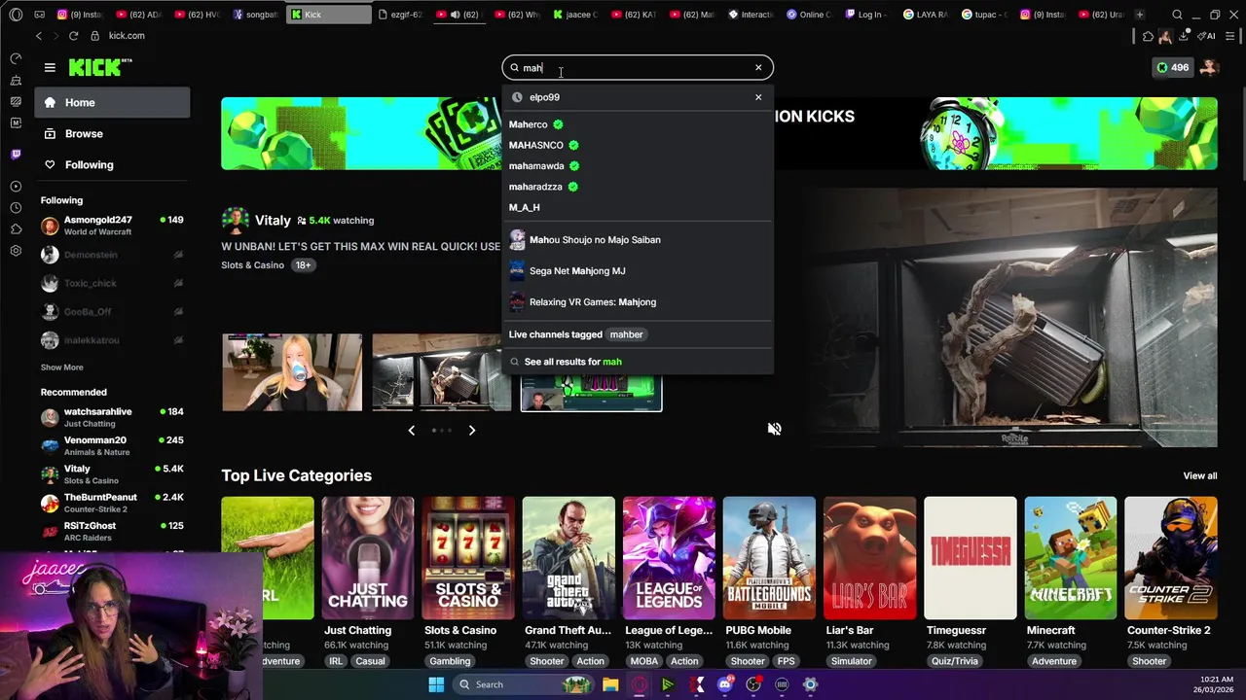Show previous featured stream carousel arrow

pos(411,430)
